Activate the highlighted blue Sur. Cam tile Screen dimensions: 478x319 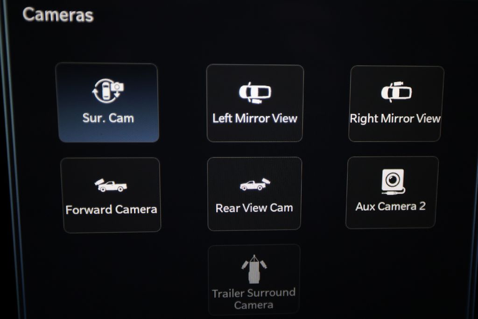[x=107, y=103]
